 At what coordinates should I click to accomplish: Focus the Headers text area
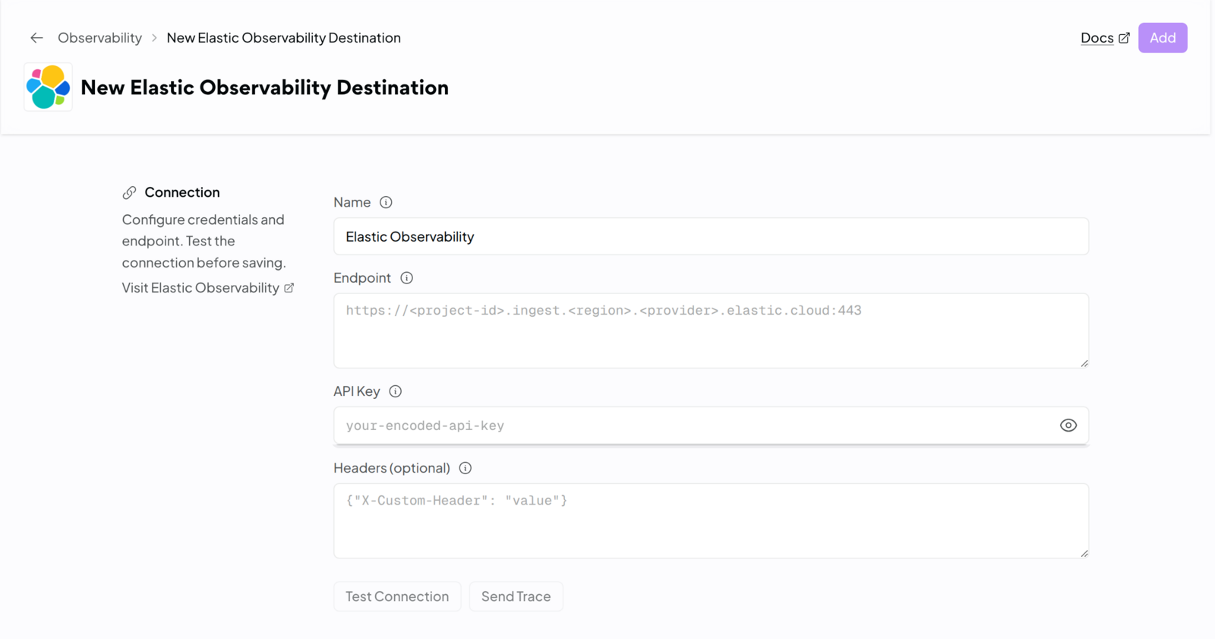tap(711, 520)
